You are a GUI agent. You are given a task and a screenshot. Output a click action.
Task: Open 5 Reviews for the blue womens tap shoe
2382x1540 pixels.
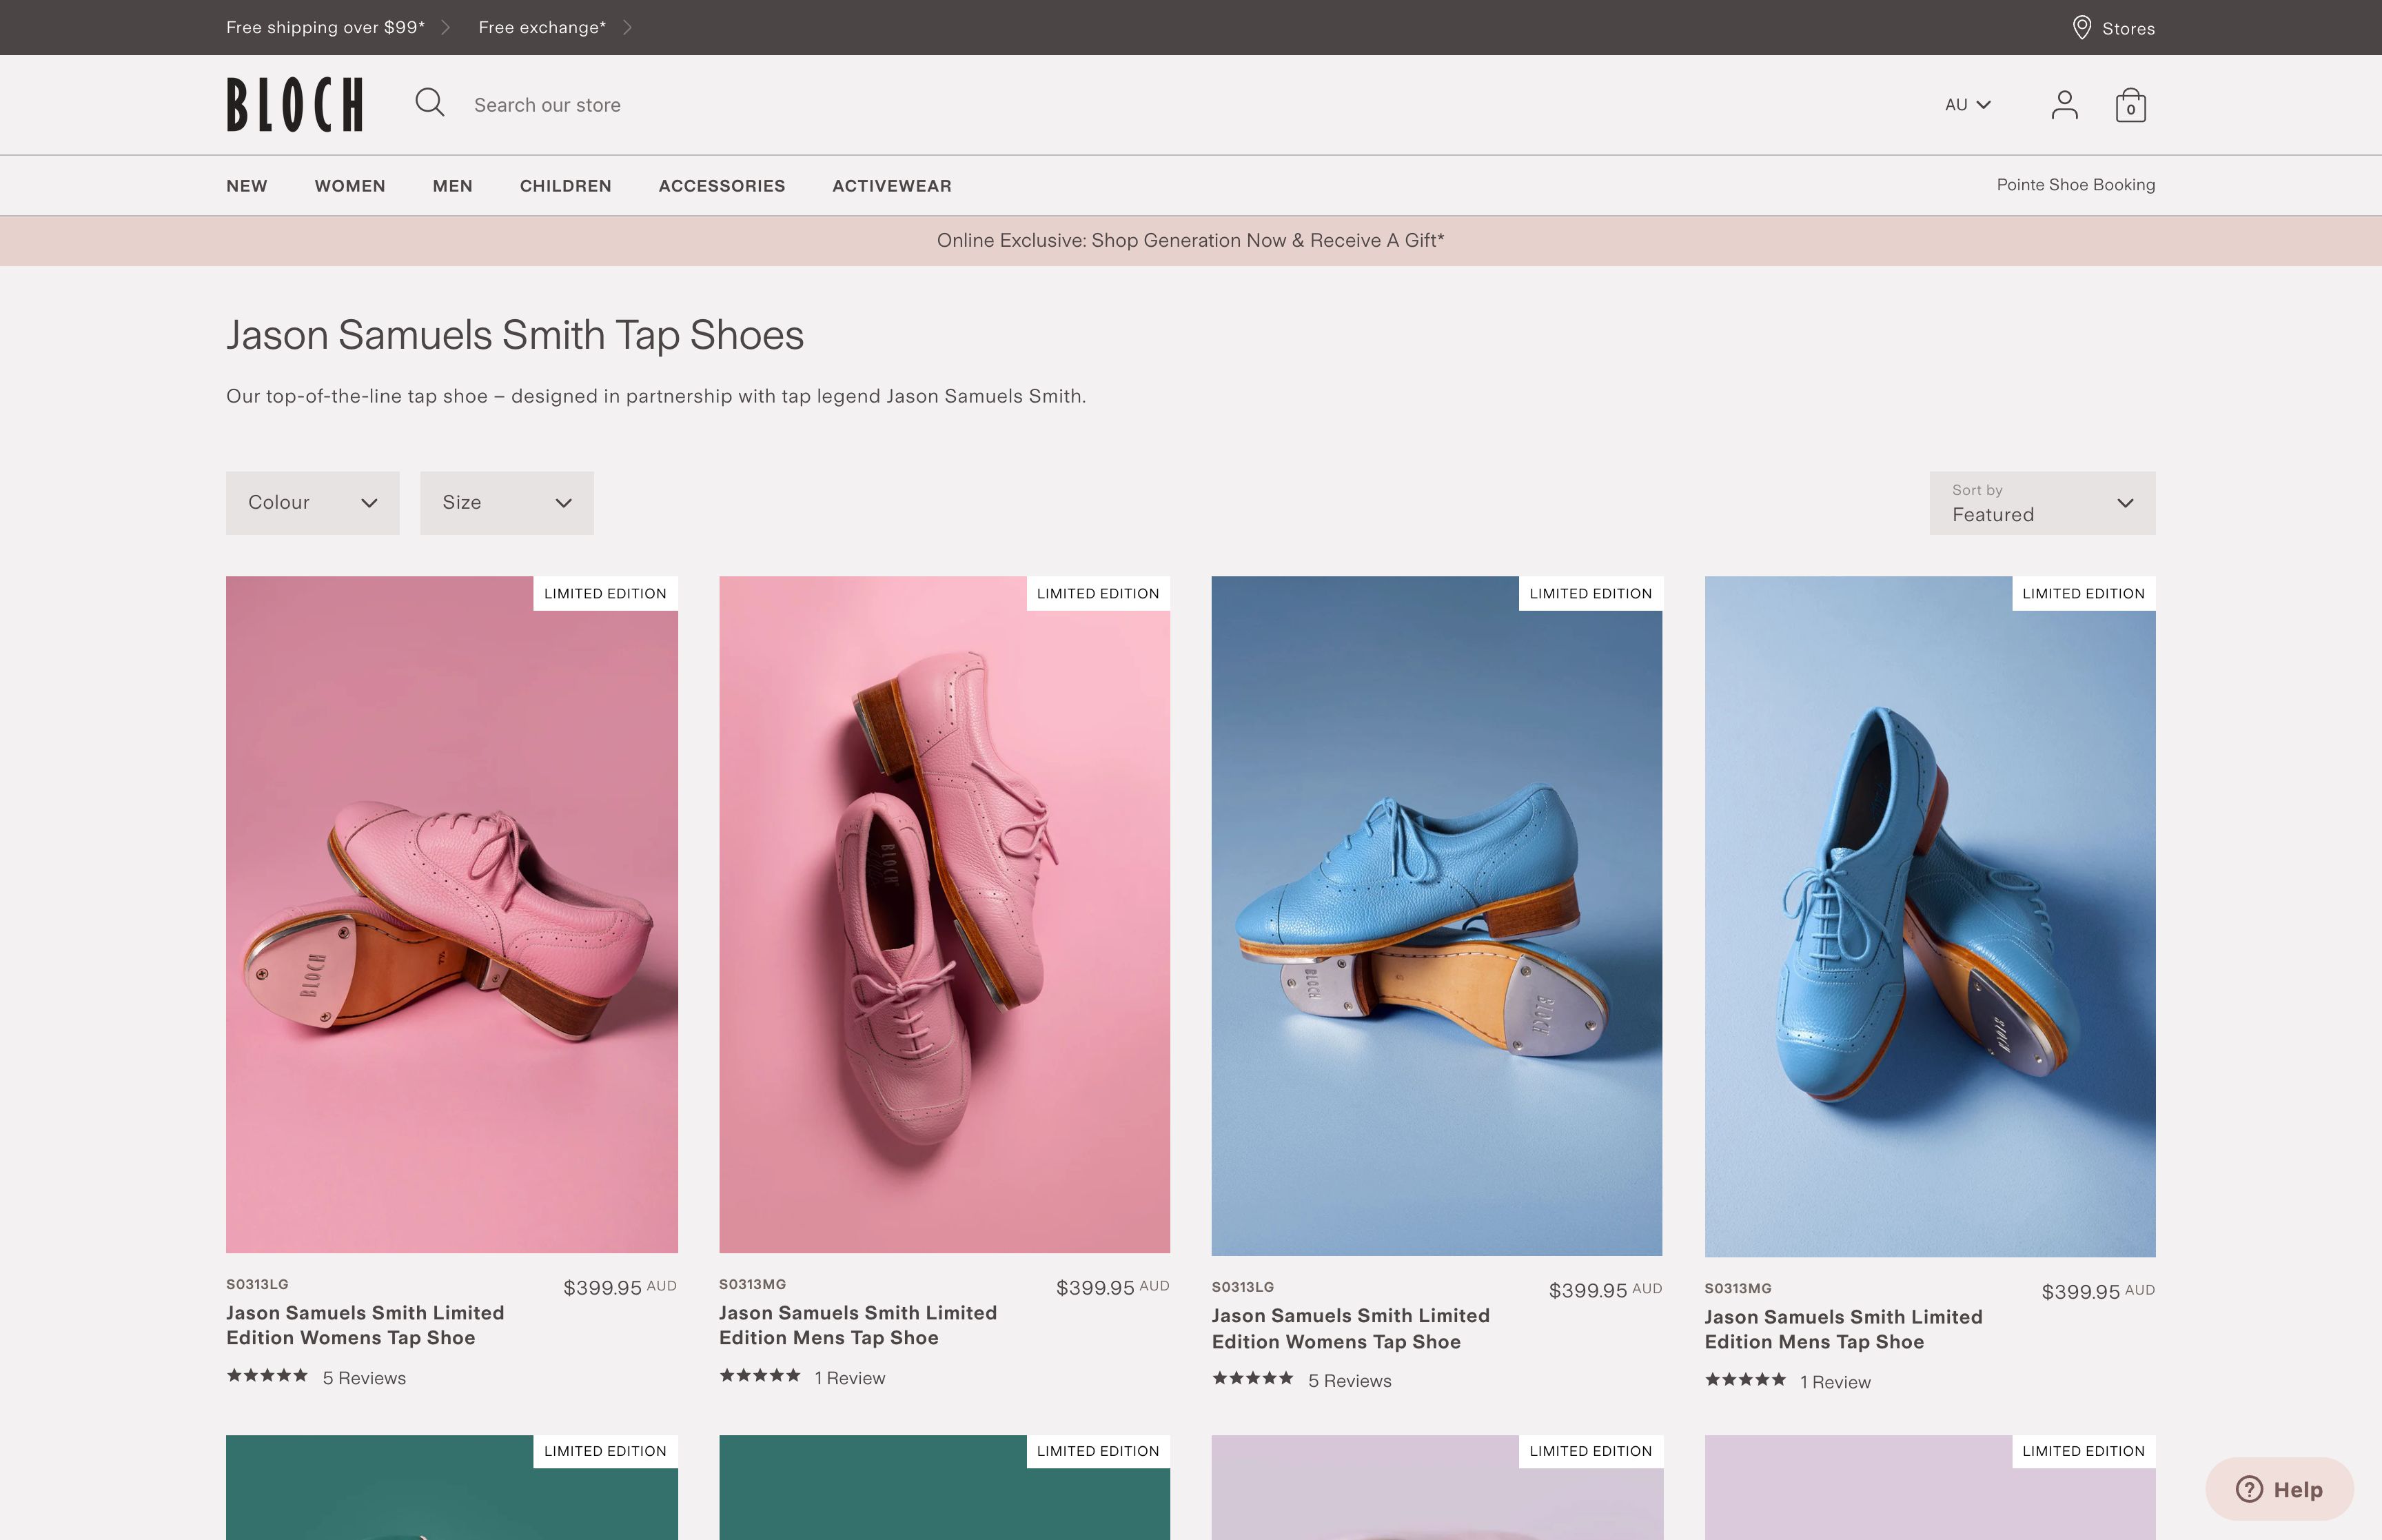[1350, 1380]
